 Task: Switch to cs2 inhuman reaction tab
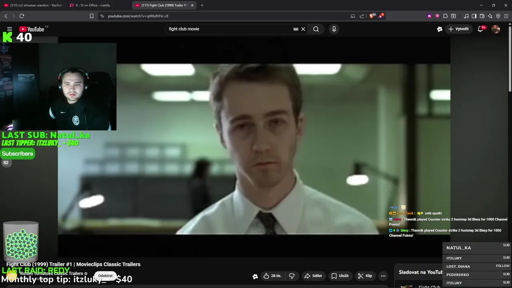click(x=33, y=5)
